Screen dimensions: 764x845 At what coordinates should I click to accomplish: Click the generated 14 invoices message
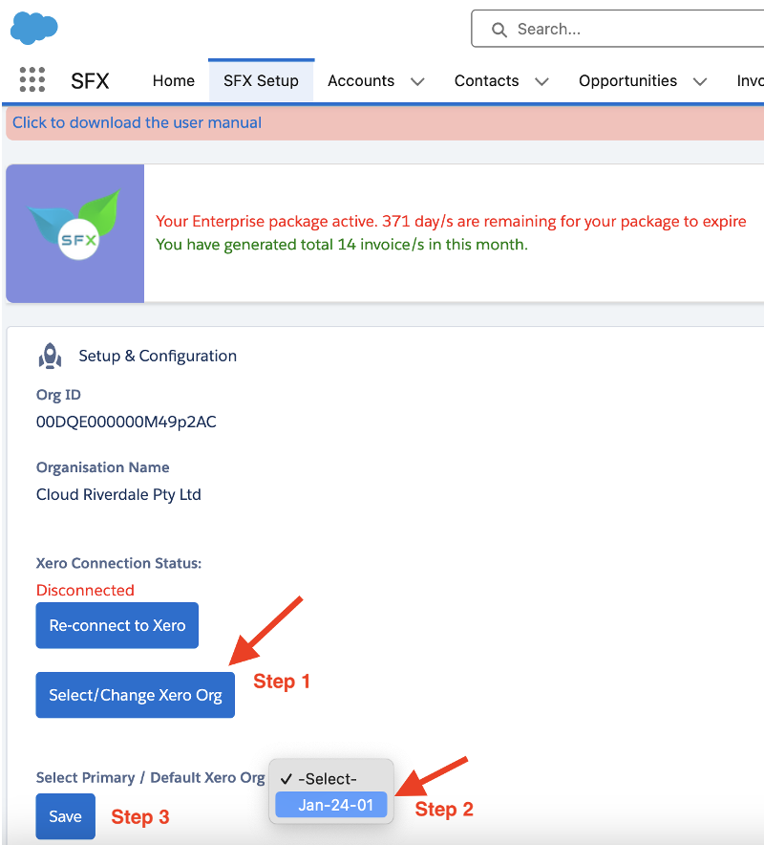342,245
